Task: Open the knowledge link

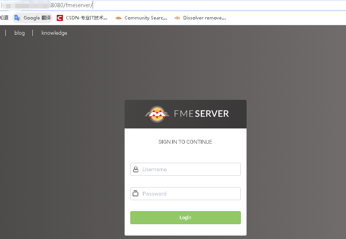Action: (54, 33)
